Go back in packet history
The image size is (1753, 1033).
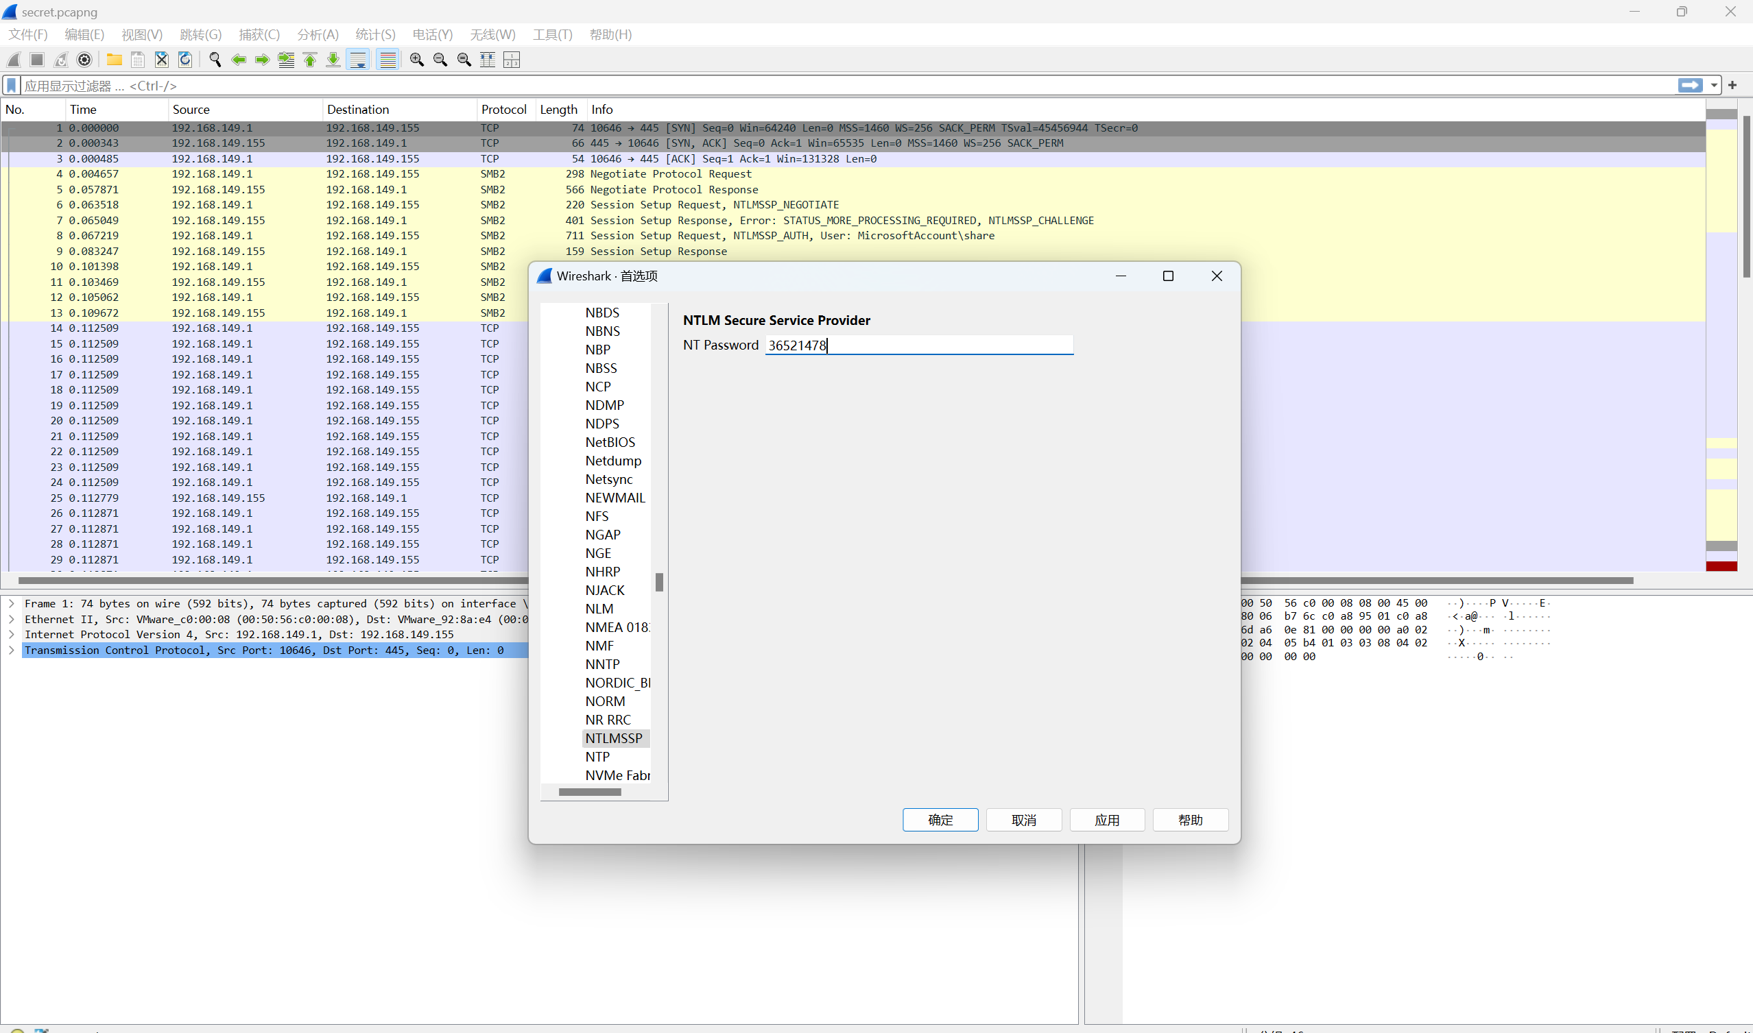pos(239,60)
